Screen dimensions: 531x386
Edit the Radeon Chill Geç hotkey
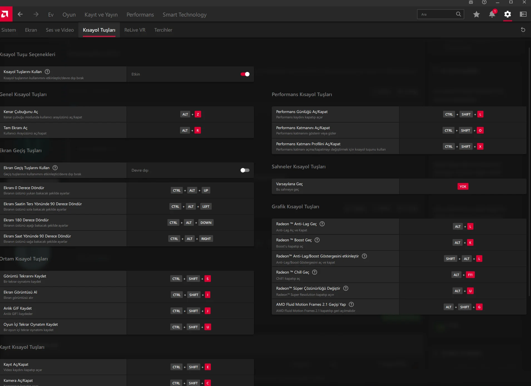[x=463, y=275]
